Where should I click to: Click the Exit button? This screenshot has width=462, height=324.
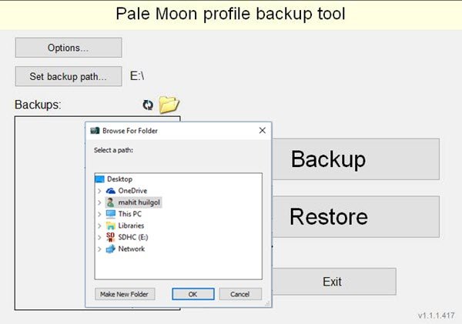pos(334,282)
